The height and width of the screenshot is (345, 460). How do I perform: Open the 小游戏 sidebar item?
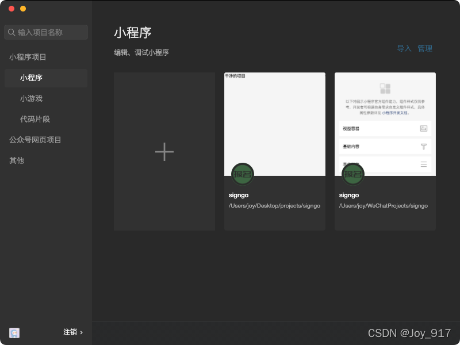point(32,98)
